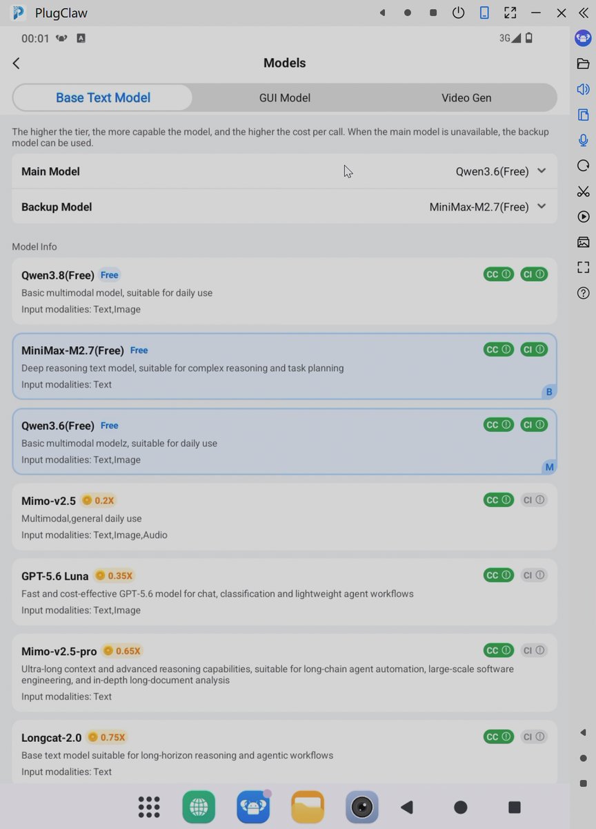The width and height of the screenshot is (596, 829).
Task: Open the yellow file manager in dock
Action: click(308, 807)
